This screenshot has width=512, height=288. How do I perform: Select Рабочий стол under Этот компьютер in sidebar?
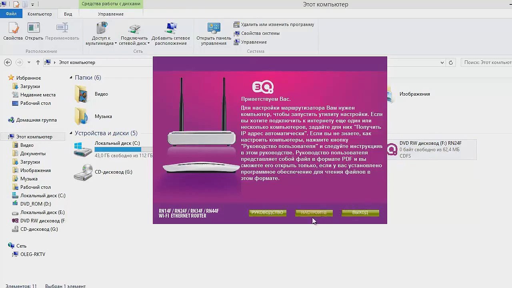[x=35, y=187]
